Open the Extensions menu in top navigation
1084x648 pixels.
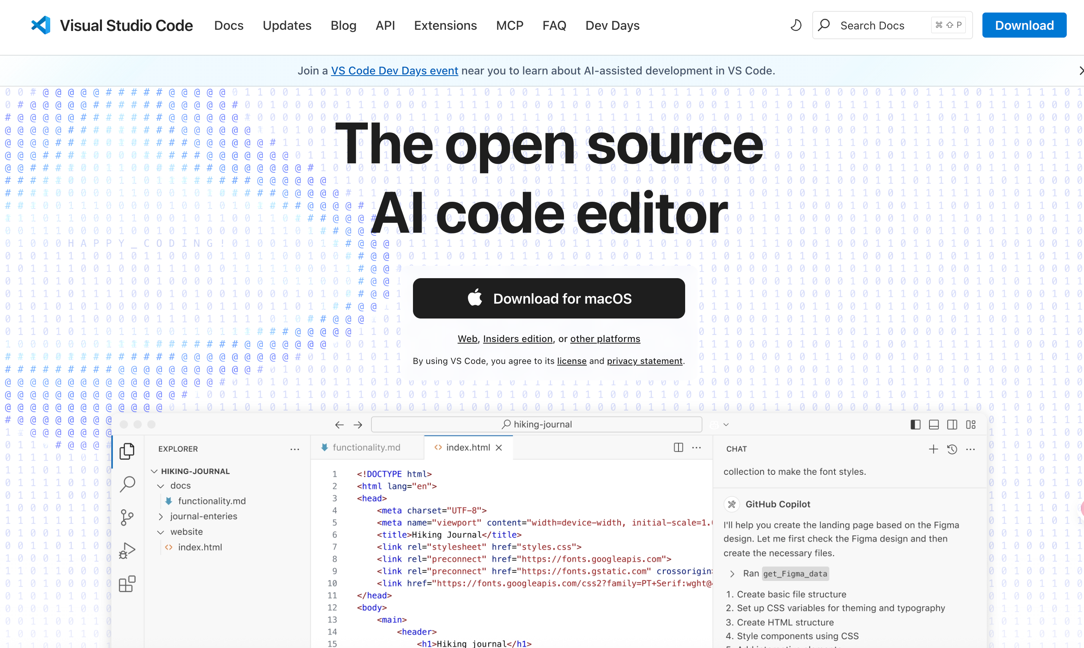pos(445,25)
